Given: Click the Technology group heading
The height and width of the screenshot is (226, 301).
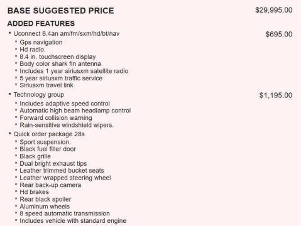Looking at the screenshot, I should tap(39, 95).
